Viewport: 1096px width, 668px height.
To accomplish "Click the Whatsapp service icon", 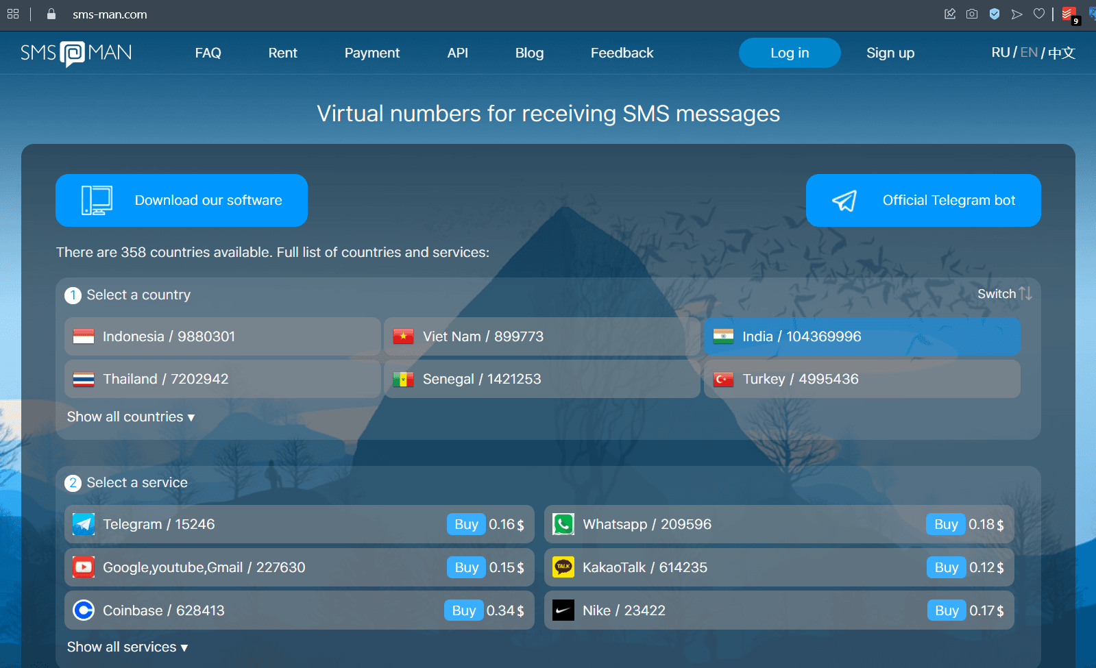I will (563, 524).
